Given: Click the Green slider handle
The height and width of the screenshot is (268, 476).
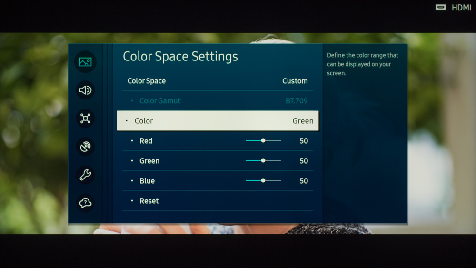Looking at the screenshot, I should [263, 161].
